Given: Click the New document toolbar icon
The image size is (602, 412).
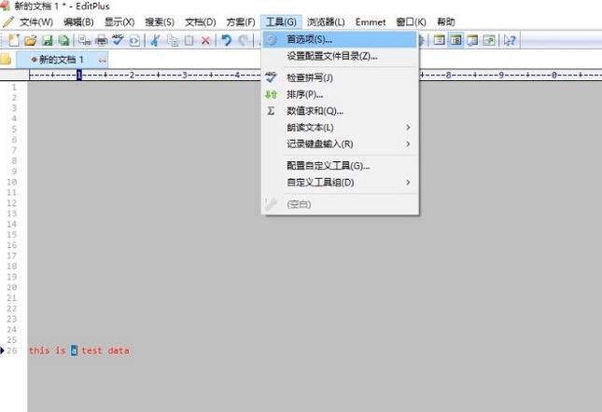Looking at the screenshot, I should click(14, 40).
